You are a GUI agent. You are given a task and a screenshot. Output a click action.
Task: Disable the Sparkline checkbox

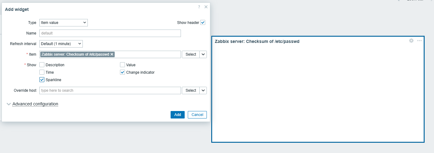tap(42, 80)
